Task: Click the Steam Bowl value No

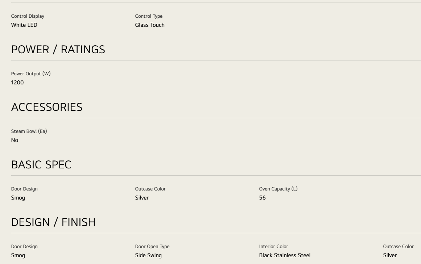Action: pos(15,140)
